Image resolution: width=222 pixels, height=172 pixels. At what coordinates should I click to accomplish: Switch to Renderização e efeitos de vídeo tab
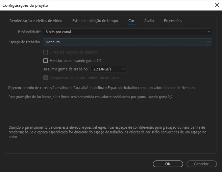point(36,21)
